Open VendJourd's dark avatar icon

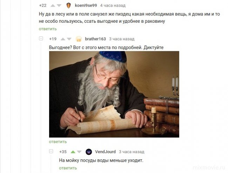tap(89, 152)
